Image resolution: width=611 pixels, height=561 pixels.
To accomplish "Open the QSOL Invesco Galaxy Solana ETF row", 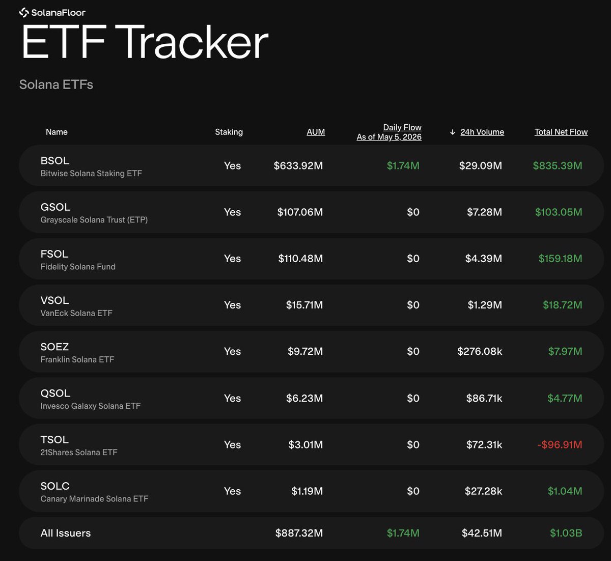I will (311, 398).
